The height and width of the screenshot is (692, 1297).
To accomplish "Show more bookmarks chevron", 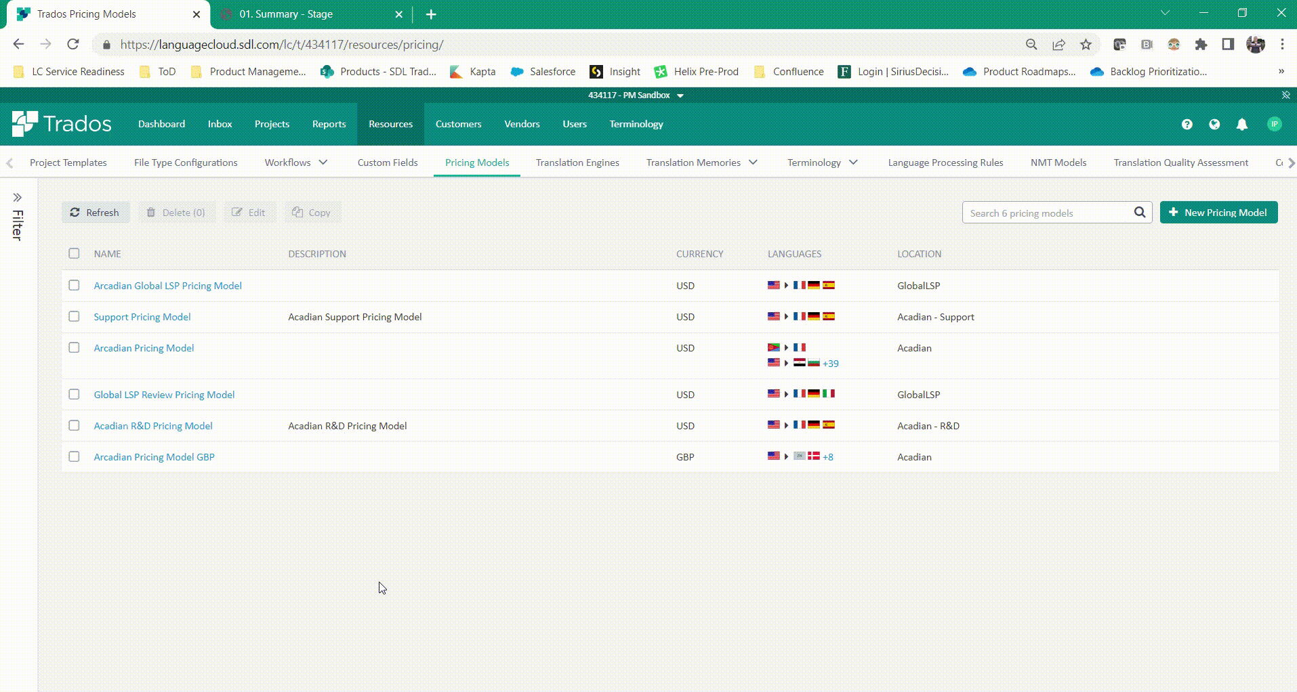I will coord(1281,72).
